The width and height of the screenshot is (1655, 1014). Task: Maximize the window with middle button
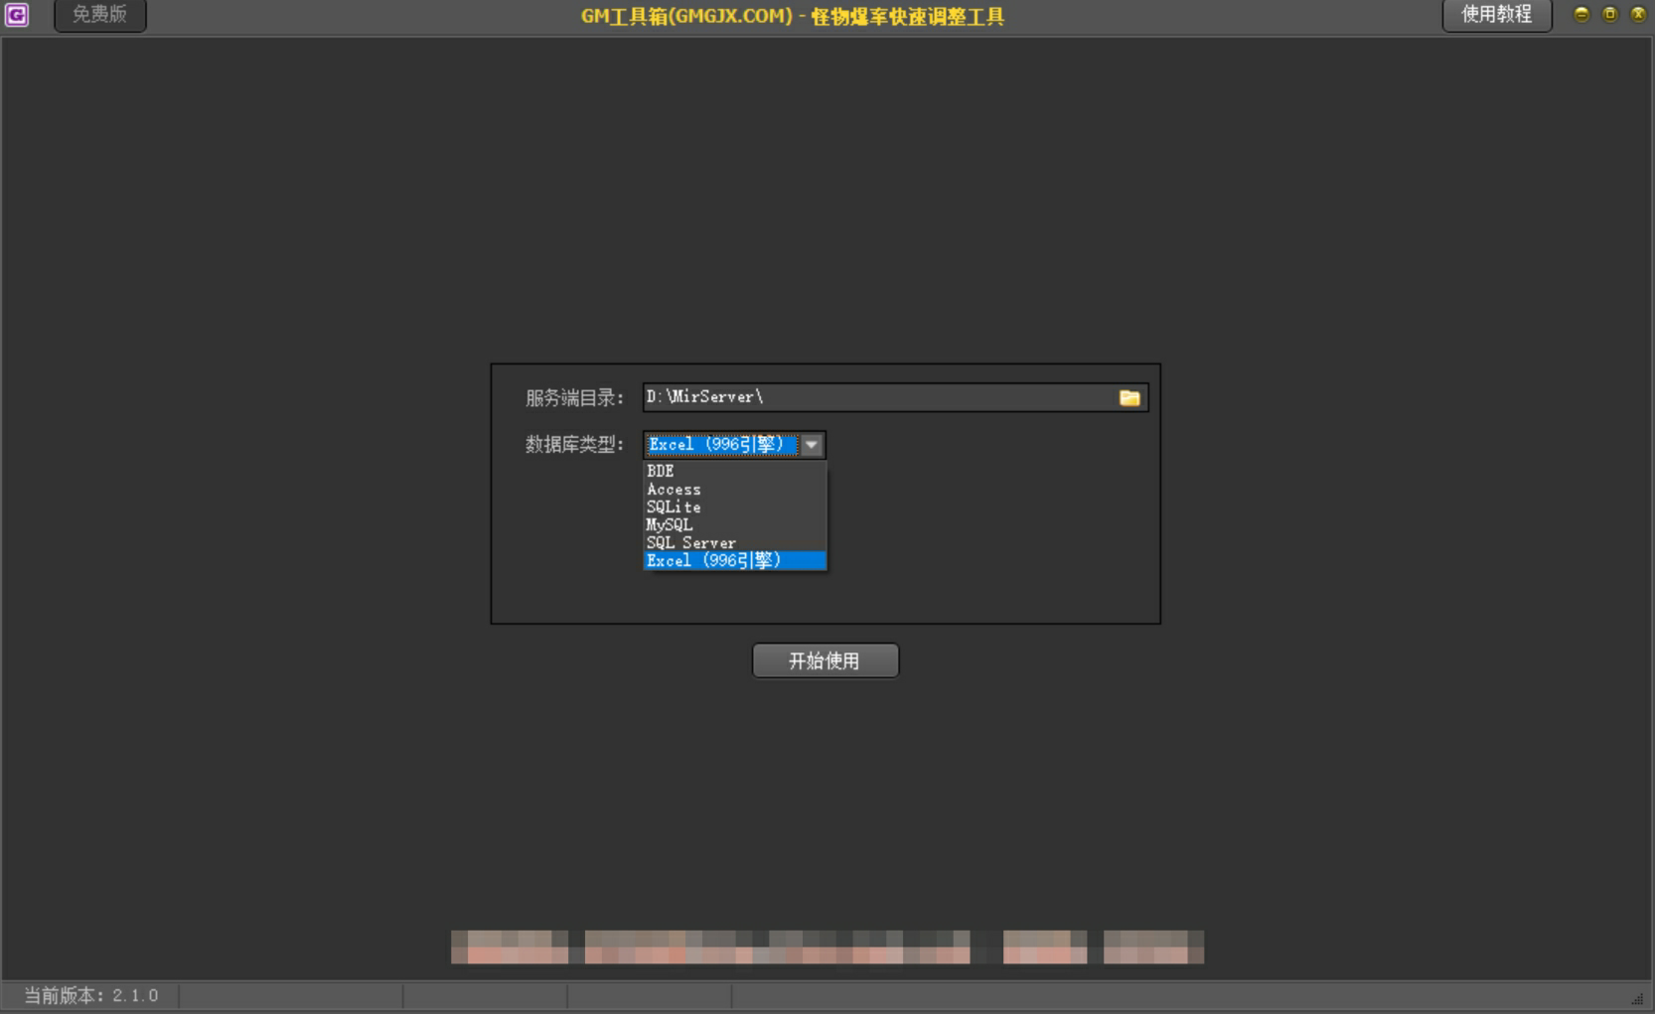[x=1610, y=14]
